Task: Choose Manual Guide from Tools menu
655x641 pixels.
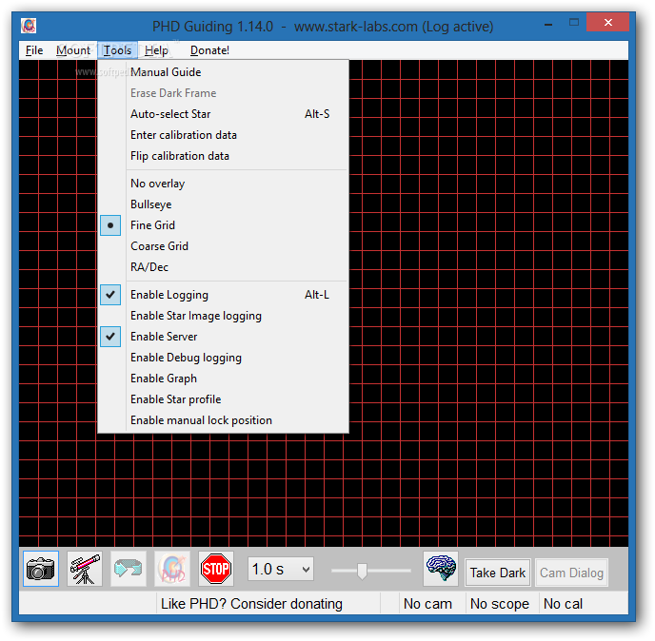Action: [224, 72]
